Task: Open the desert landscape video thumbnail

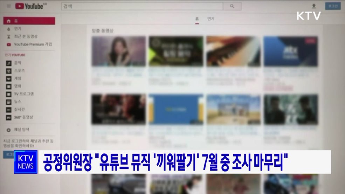Action: (234, 109)
